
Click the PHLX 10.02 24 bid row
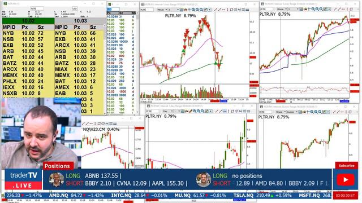pos(28,81)
